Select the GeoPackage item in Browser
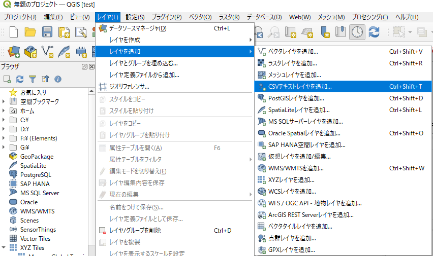The width and height of the screenshot is (433, 256). [x=37, y=157]
